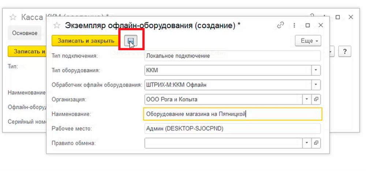The width and height of the screenshot is (366, 173).
Task: Close the Экземпляр офлайн-оборудования dialog
Action: (321, 25)
